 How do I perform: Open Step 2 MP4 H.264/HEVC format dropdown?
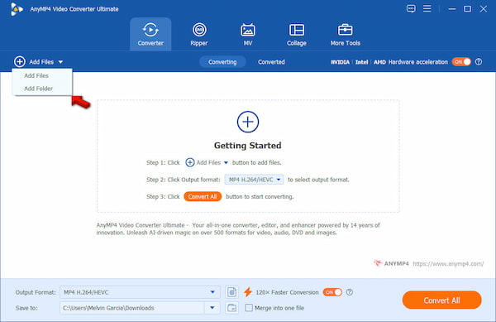[x=254, y=180]
